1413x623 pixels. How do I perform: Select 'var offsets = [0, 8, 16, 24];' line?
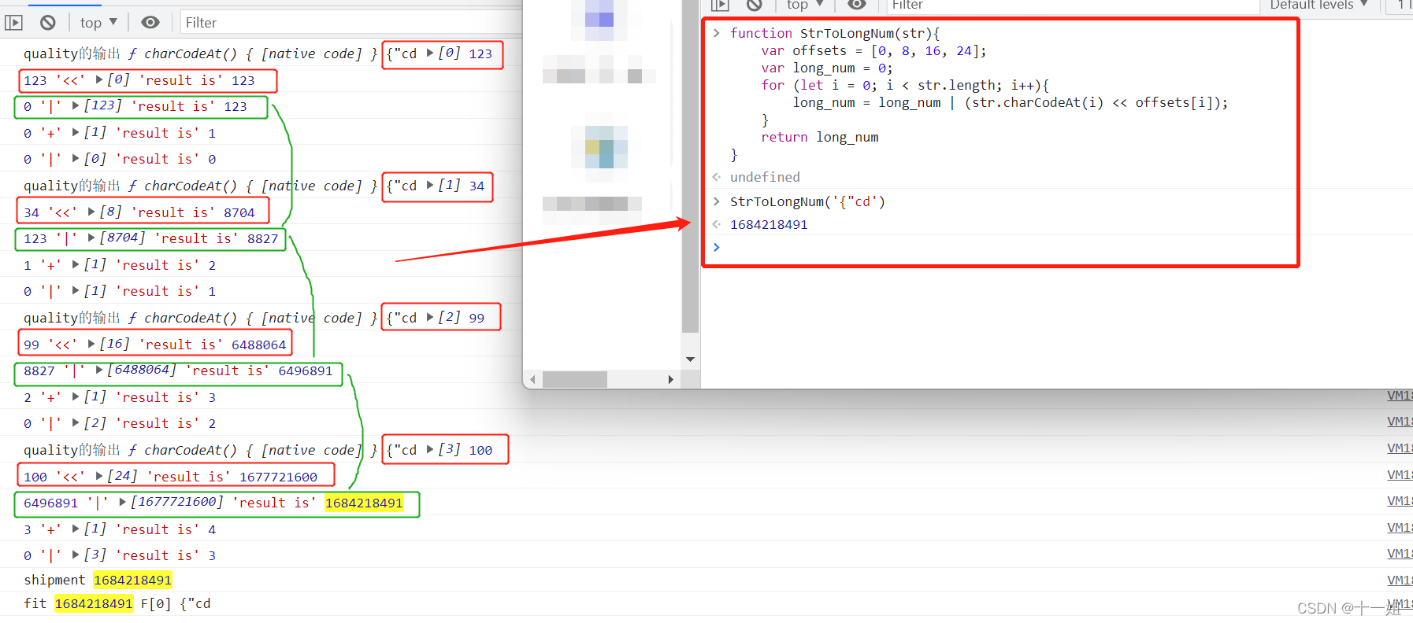873,50
